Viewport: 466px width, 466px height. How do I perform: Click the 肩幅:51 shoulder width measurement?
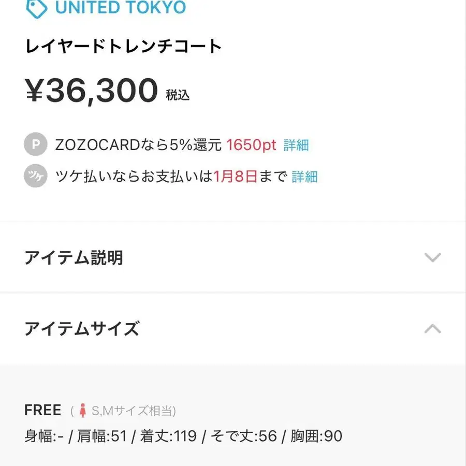pyautogui.click(x=101, y=436)
